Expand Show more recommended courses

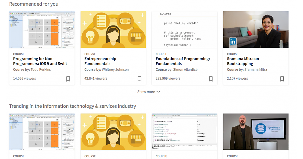pyautogui.click(x=146, y=92)
